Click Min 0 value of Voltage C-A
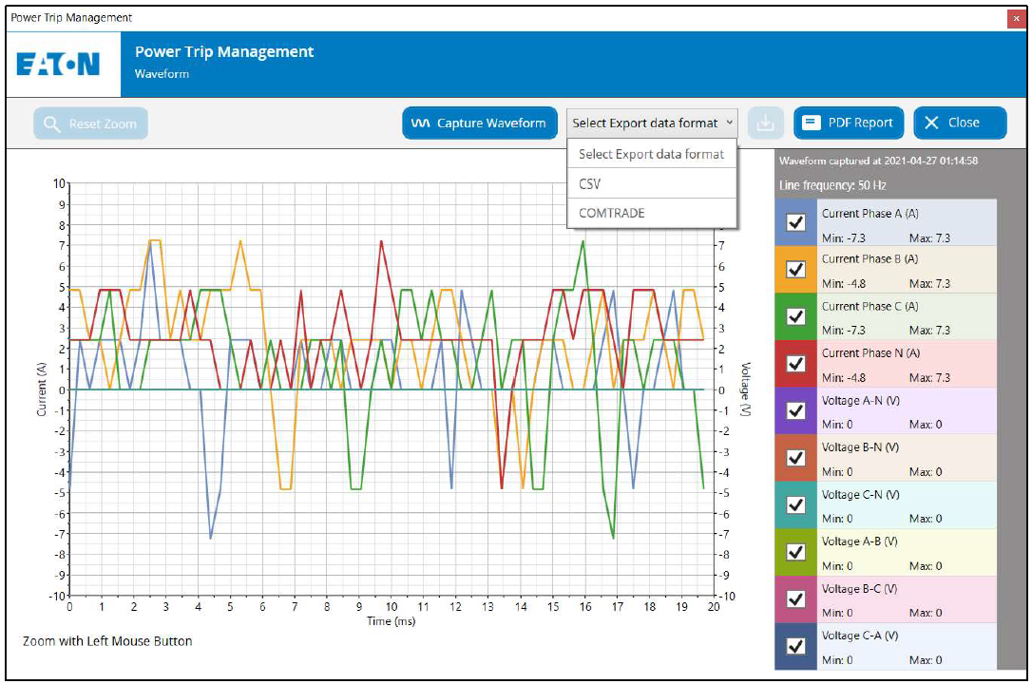This screenshot has width=1032, height=684. click(x=837, y=659)
